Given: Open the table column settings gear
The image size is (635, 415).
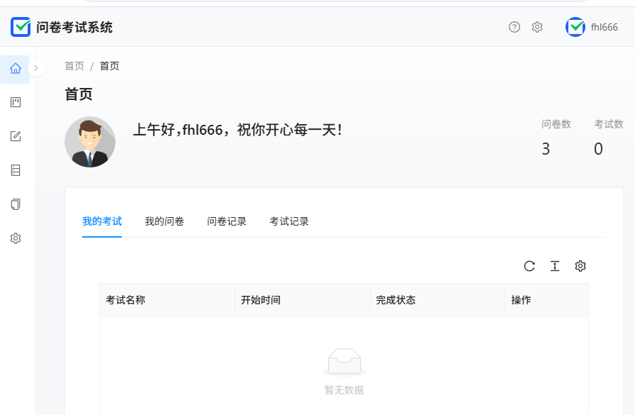Looking at the screenshot, I should click(580, 266).
